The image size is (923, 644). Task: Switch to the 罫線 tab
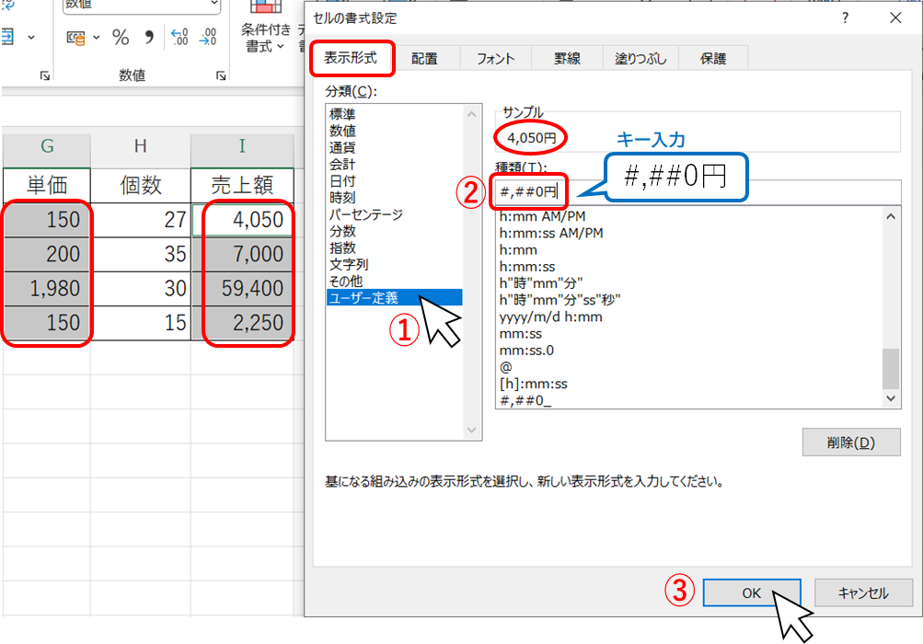point(567,58)
